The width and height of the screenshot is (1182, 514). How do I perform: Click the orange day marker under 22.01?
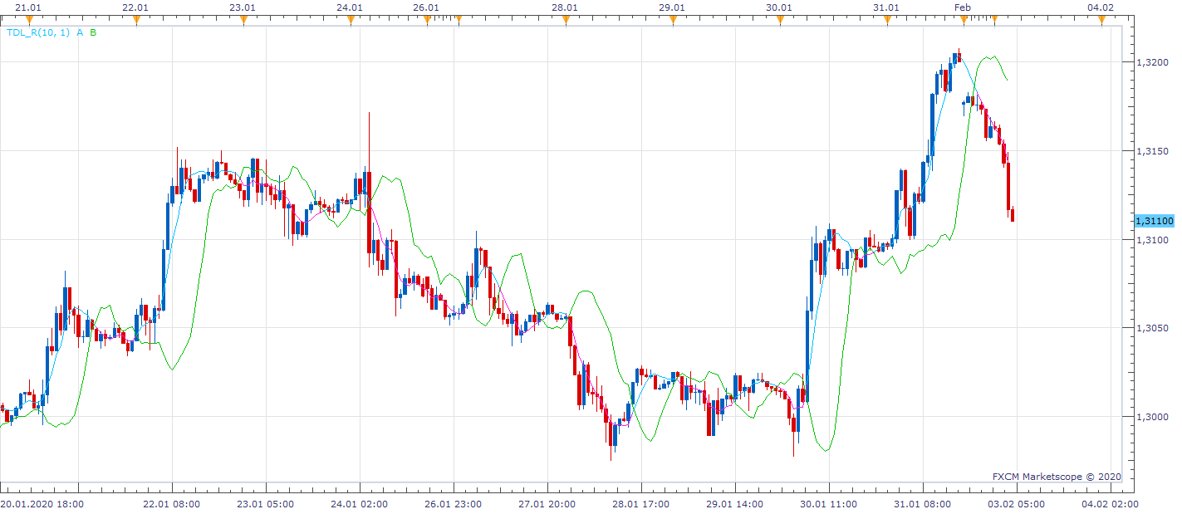point(135,19)
